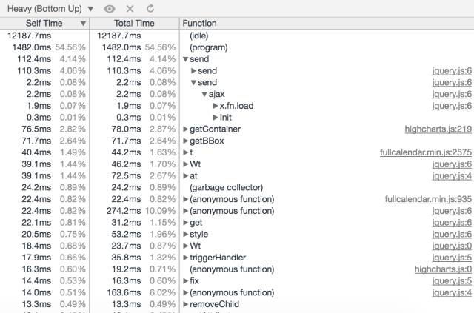474x313 pixels.
Task: Open jquery.js:0 link on Wt row
Action: (x=452, y=246)
